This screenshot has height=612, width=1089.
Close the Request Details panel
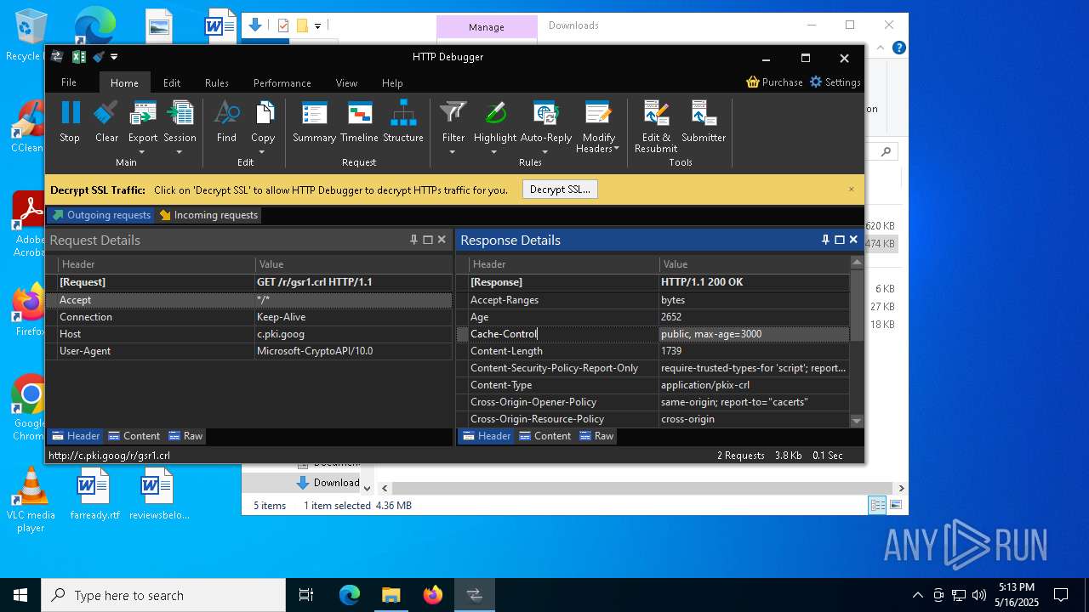click(442, 240)
